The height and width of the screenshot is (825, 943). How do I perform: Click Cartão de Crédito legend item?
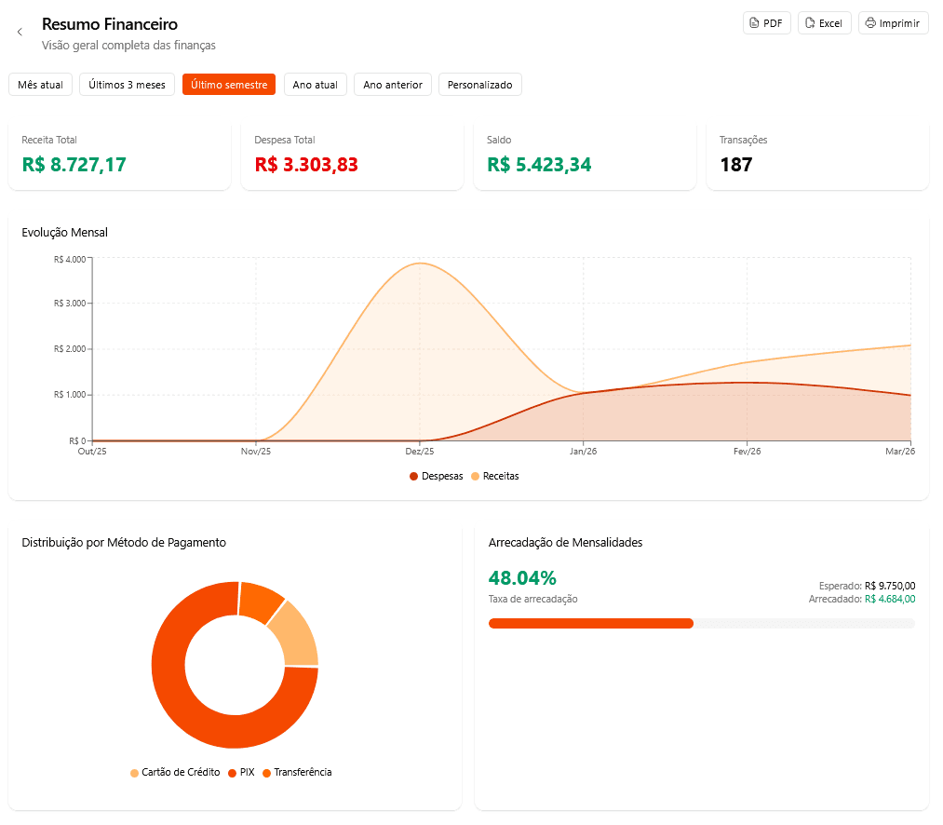(x=174, y=772)
